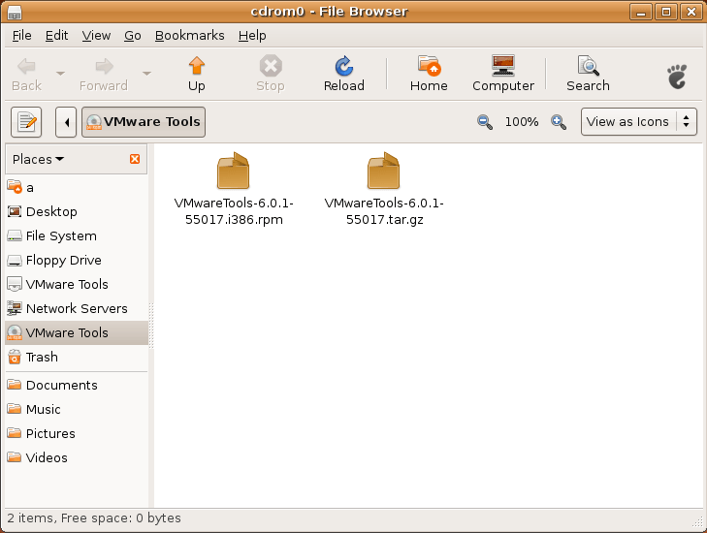
Task: Open Videos bookmark in sidebar
Action: coord(77,457)
